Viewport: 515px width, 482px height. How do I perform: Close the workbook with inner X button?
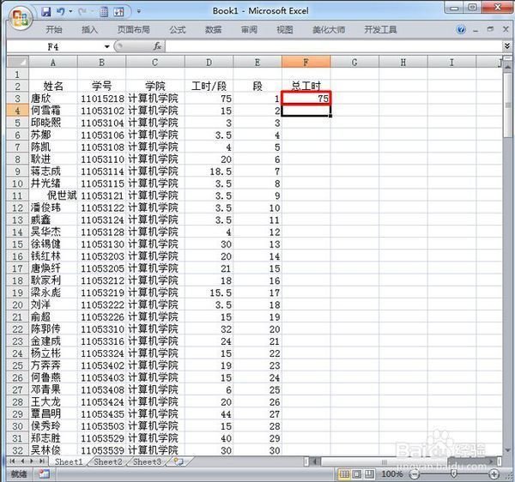tap(506, 29)
